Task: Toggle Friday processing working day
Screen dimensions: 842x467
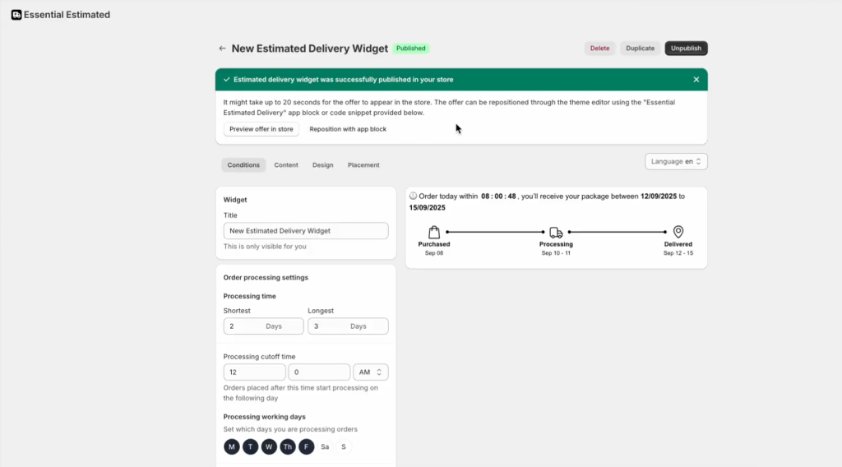Action: click(x=306, y=446)
